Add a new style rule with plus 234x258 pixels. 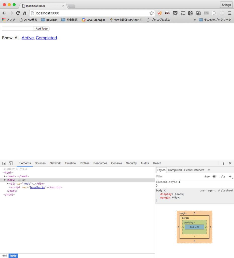230,176
